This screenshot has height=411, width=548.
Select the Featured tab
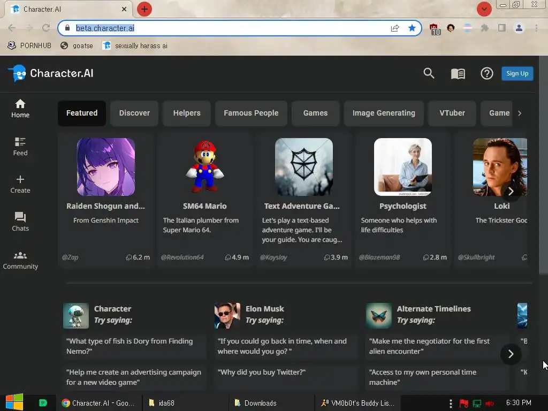pos(82,113)
